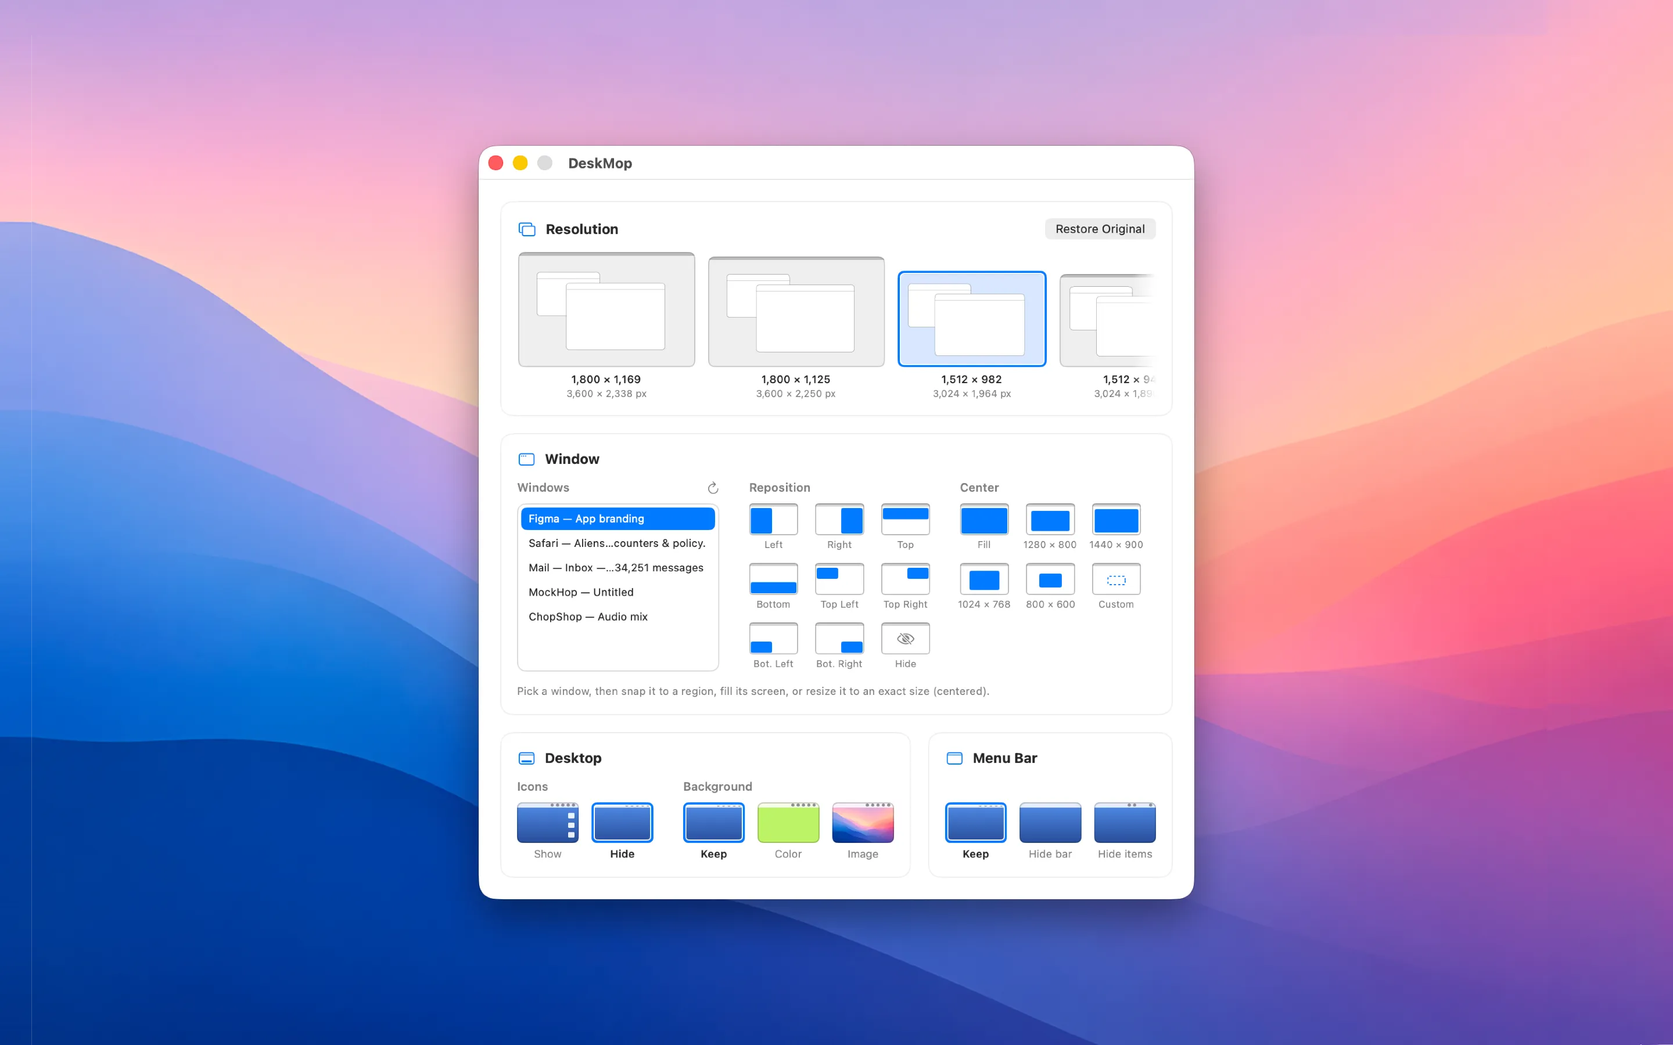Close the DeskMop window
The width and height of the screenshot is (1673, 1045).
[496, 163]
